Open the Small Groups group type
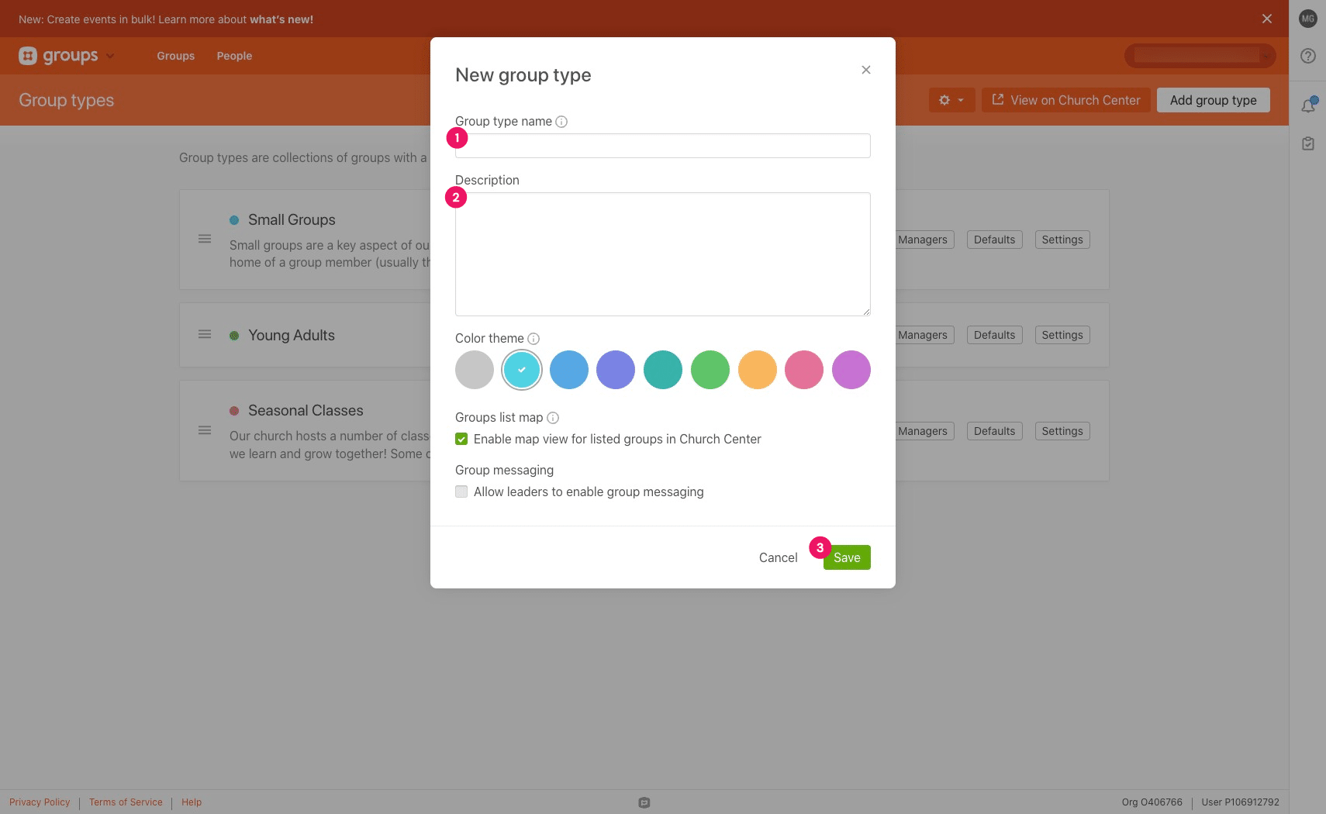The image size is (1326, 814). pos(292,220)
